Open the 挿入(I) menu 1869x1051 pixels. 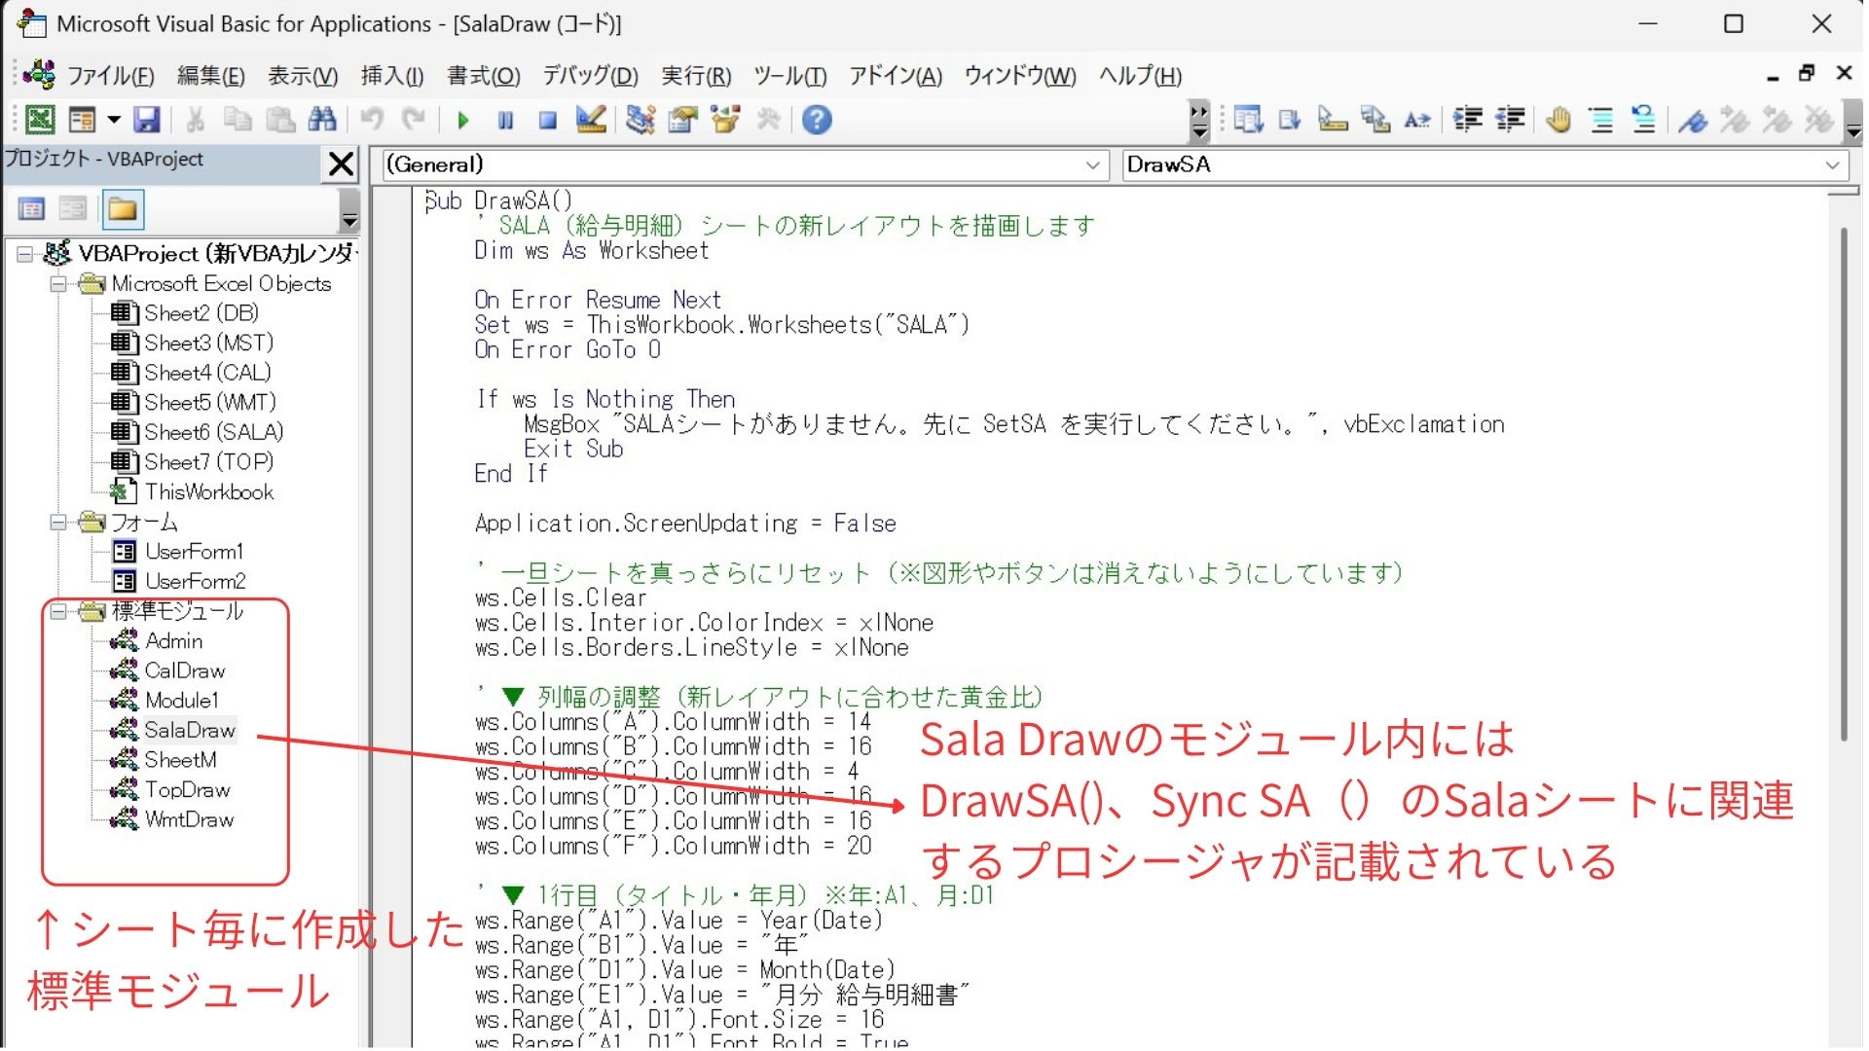(391, 76)
